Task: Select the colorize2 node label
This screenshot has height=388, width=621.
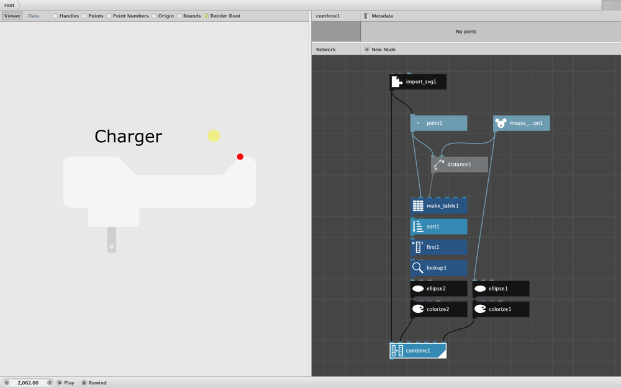Action: (x=438, y=309)
